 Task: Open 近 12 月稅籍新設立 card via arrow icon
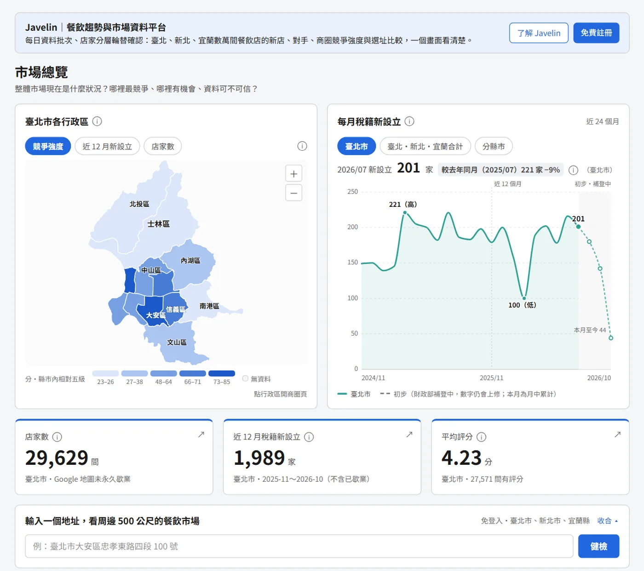coord(409,434)
